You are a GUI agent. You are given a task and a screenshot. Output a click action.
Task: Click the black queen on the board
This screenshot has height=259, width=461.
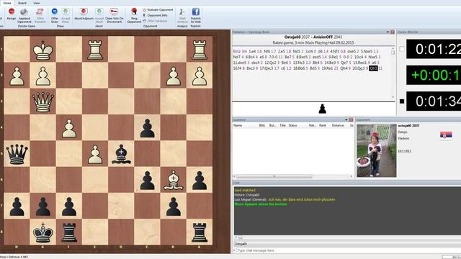click(17, 153)
